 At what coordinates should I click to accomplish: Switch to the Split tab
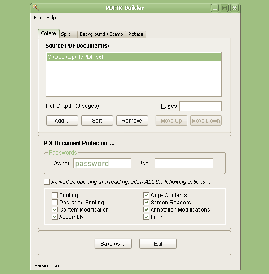[x=68, y=34]
